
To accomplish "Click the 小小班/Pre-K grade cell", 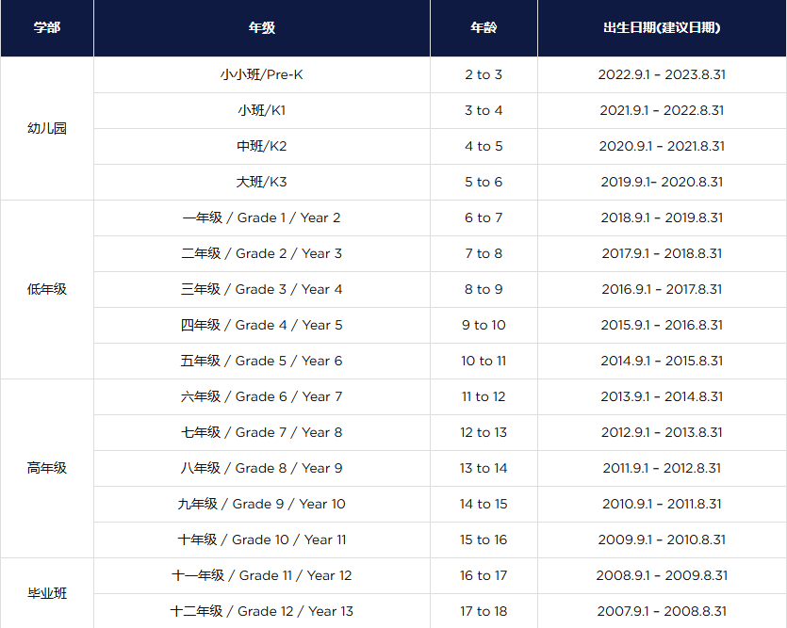I will 261,74.
